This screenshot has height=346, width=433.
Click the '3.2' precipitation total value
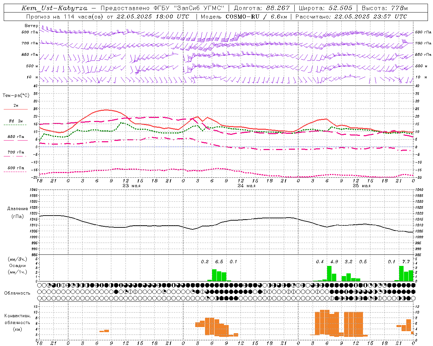pyautogui.click(x=348, y=262)
